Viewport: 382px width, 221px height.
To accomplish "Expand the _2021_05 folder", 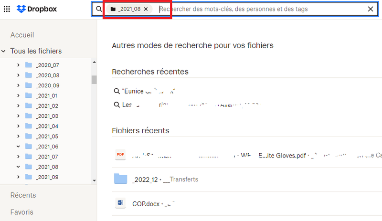I will (x=18, y=136).
